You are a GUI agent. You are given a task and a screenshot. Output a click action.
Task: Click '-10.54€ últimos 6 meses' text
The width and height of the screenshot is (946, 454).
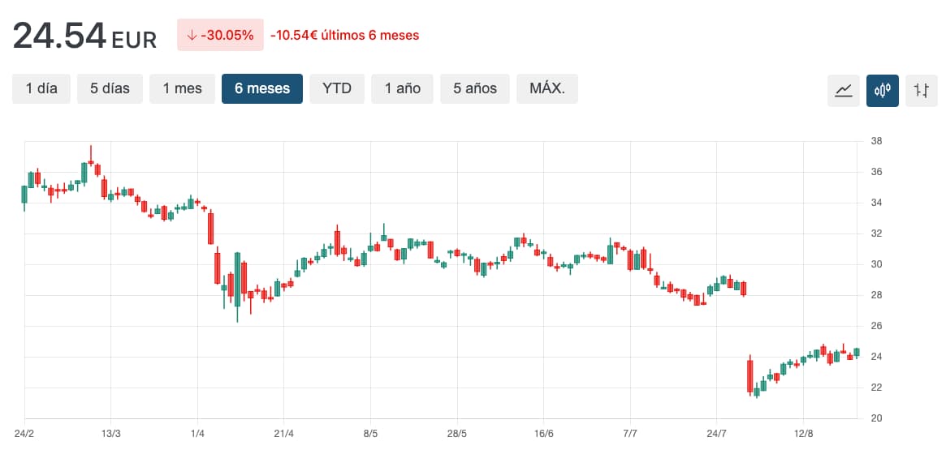[x=344, y=35]
